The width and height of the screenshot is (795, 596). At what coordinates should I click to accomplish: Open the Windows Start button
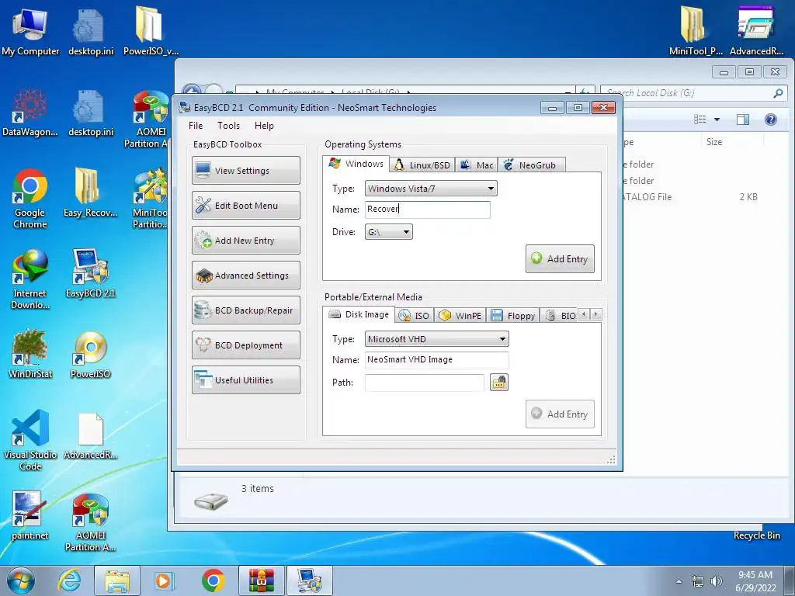click(21, 580)
